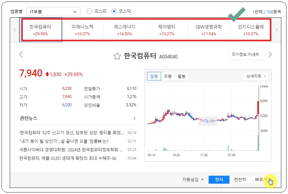
Task: Click the 100종목 count text
Action: (274, 12)
